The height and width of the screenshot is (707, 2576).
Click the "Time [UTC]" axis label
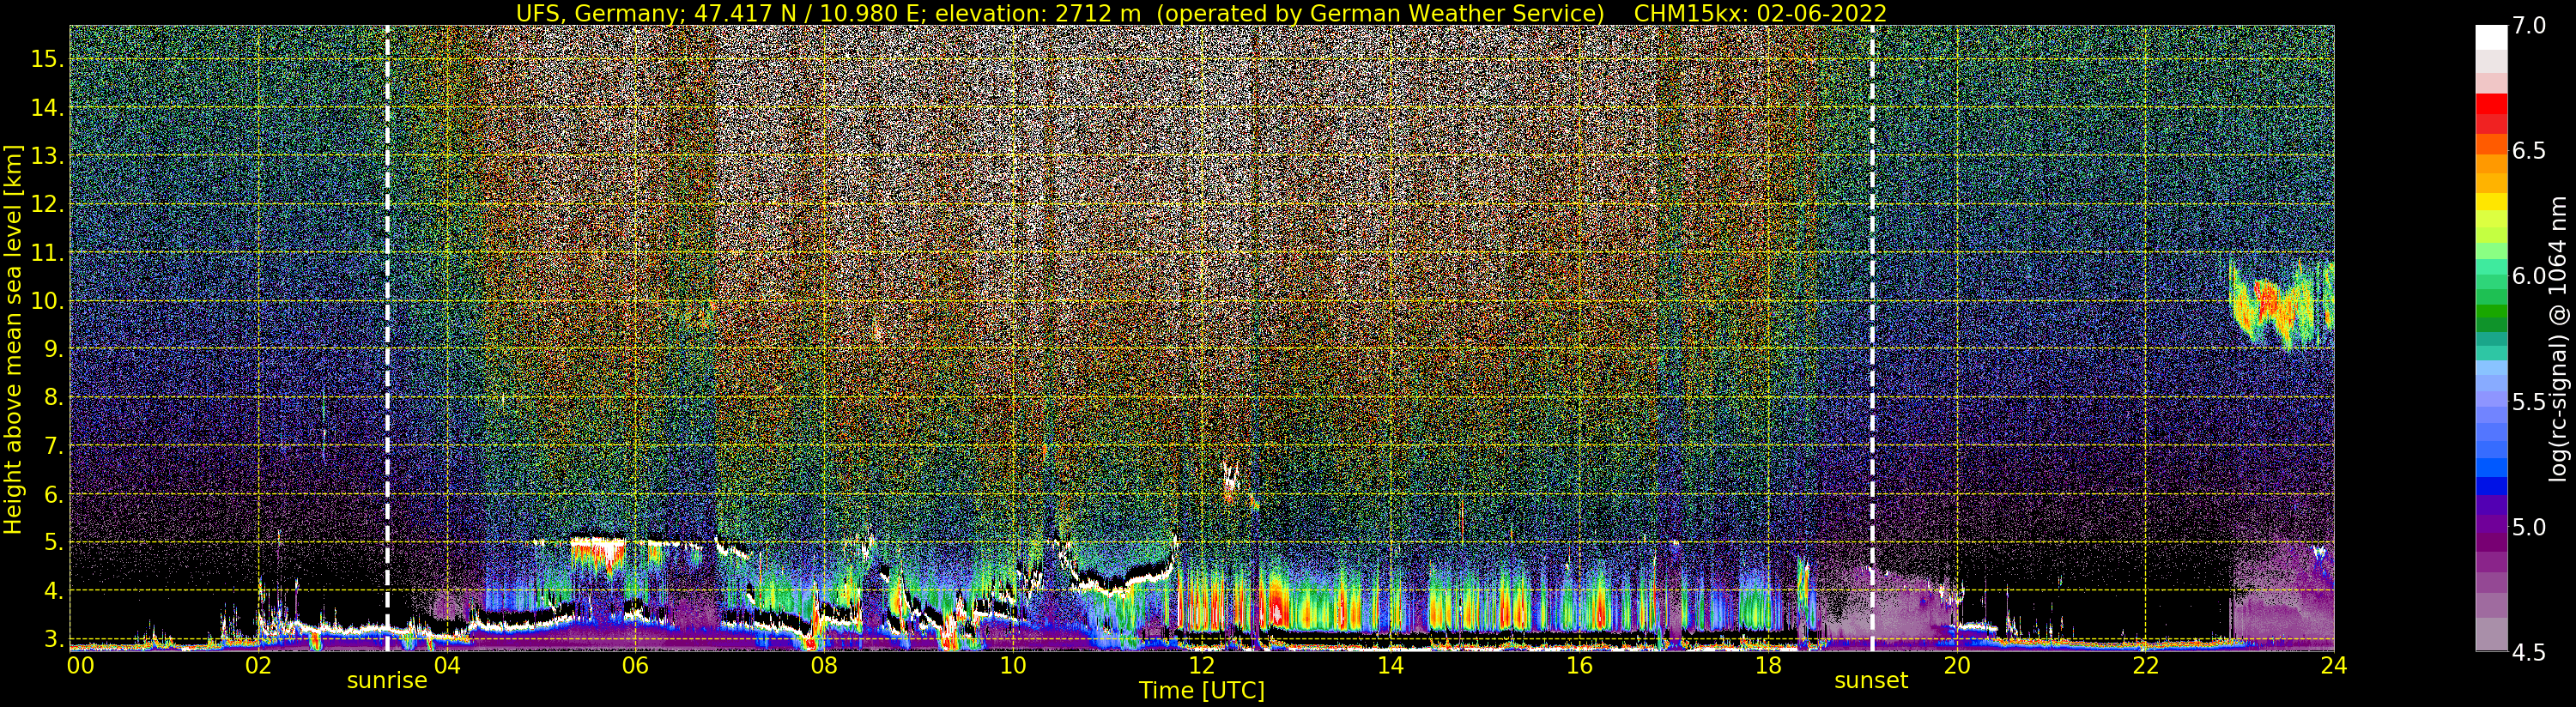point(1202,691)
